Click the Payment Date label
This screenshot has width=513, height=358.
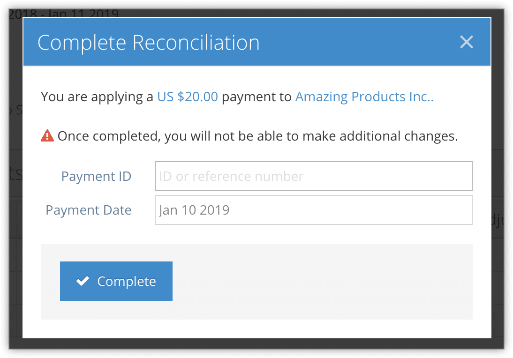click(88, 210)
